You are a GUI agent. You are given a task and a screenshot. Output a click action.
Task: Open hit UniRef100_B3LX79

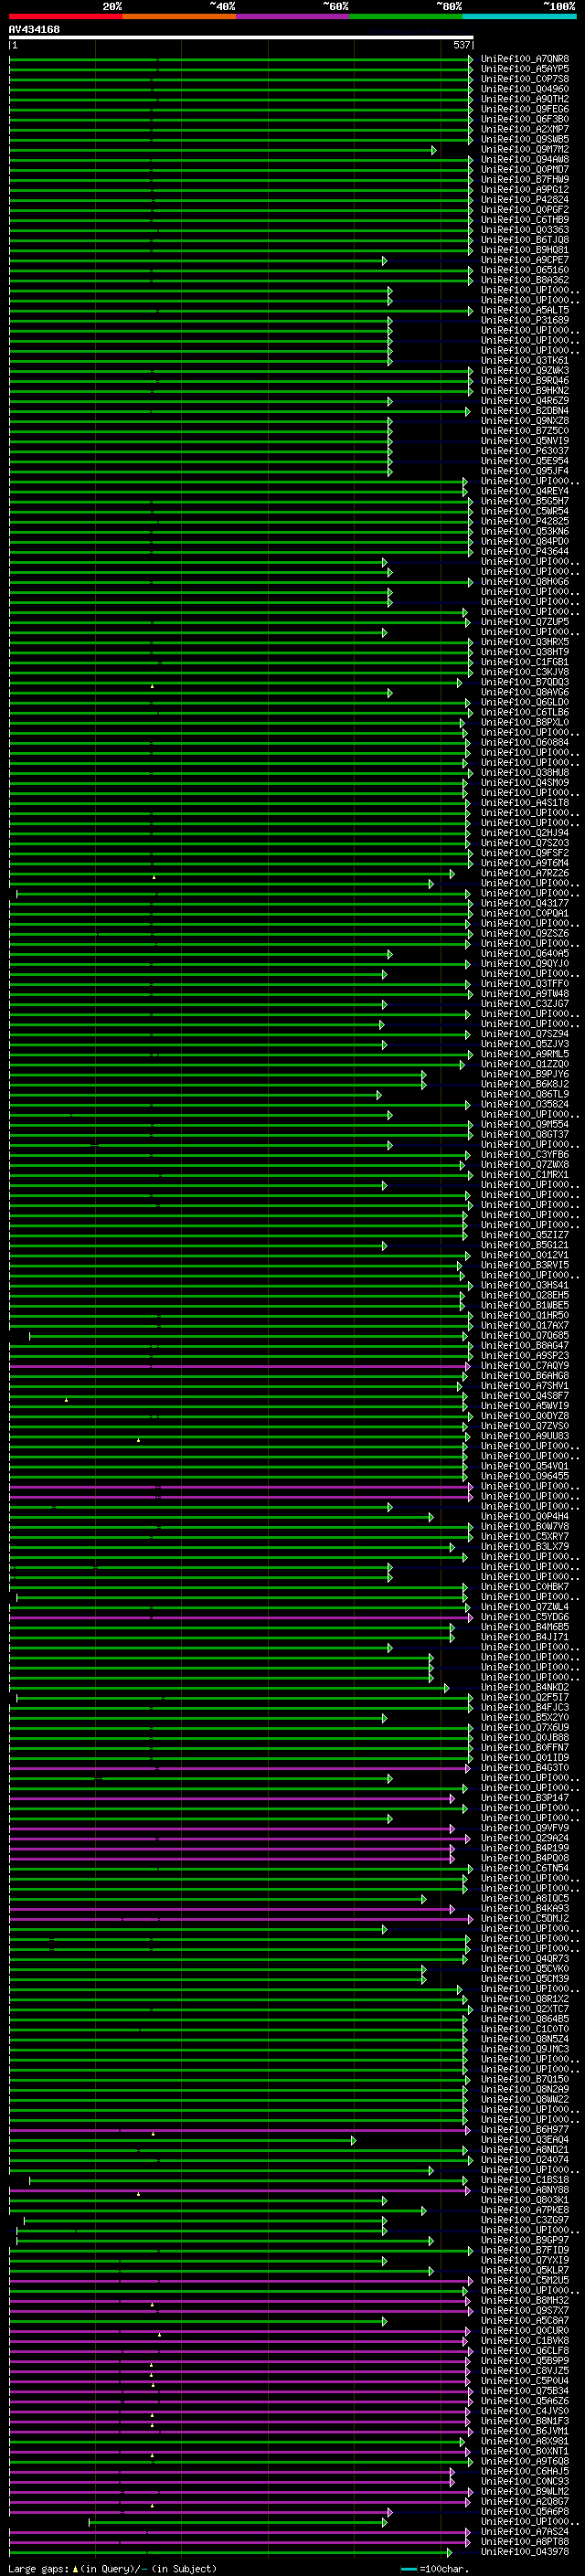[x=525, y=1546]
